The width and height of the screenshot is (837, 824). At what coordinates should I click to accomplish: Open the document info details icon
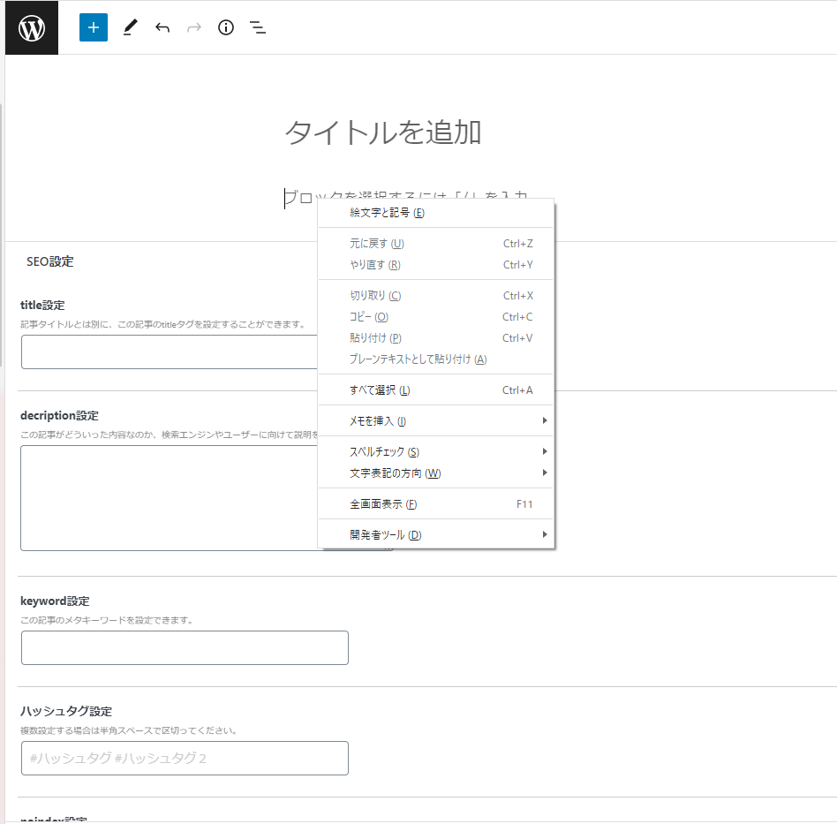[226, 27]
